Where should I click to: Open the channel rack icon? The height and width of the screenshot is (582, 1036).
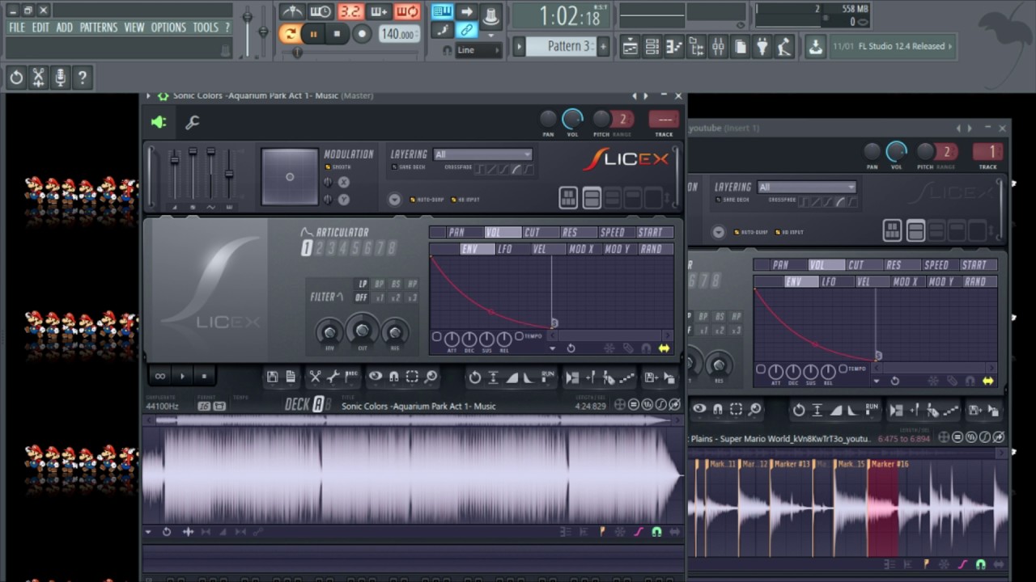652,47
